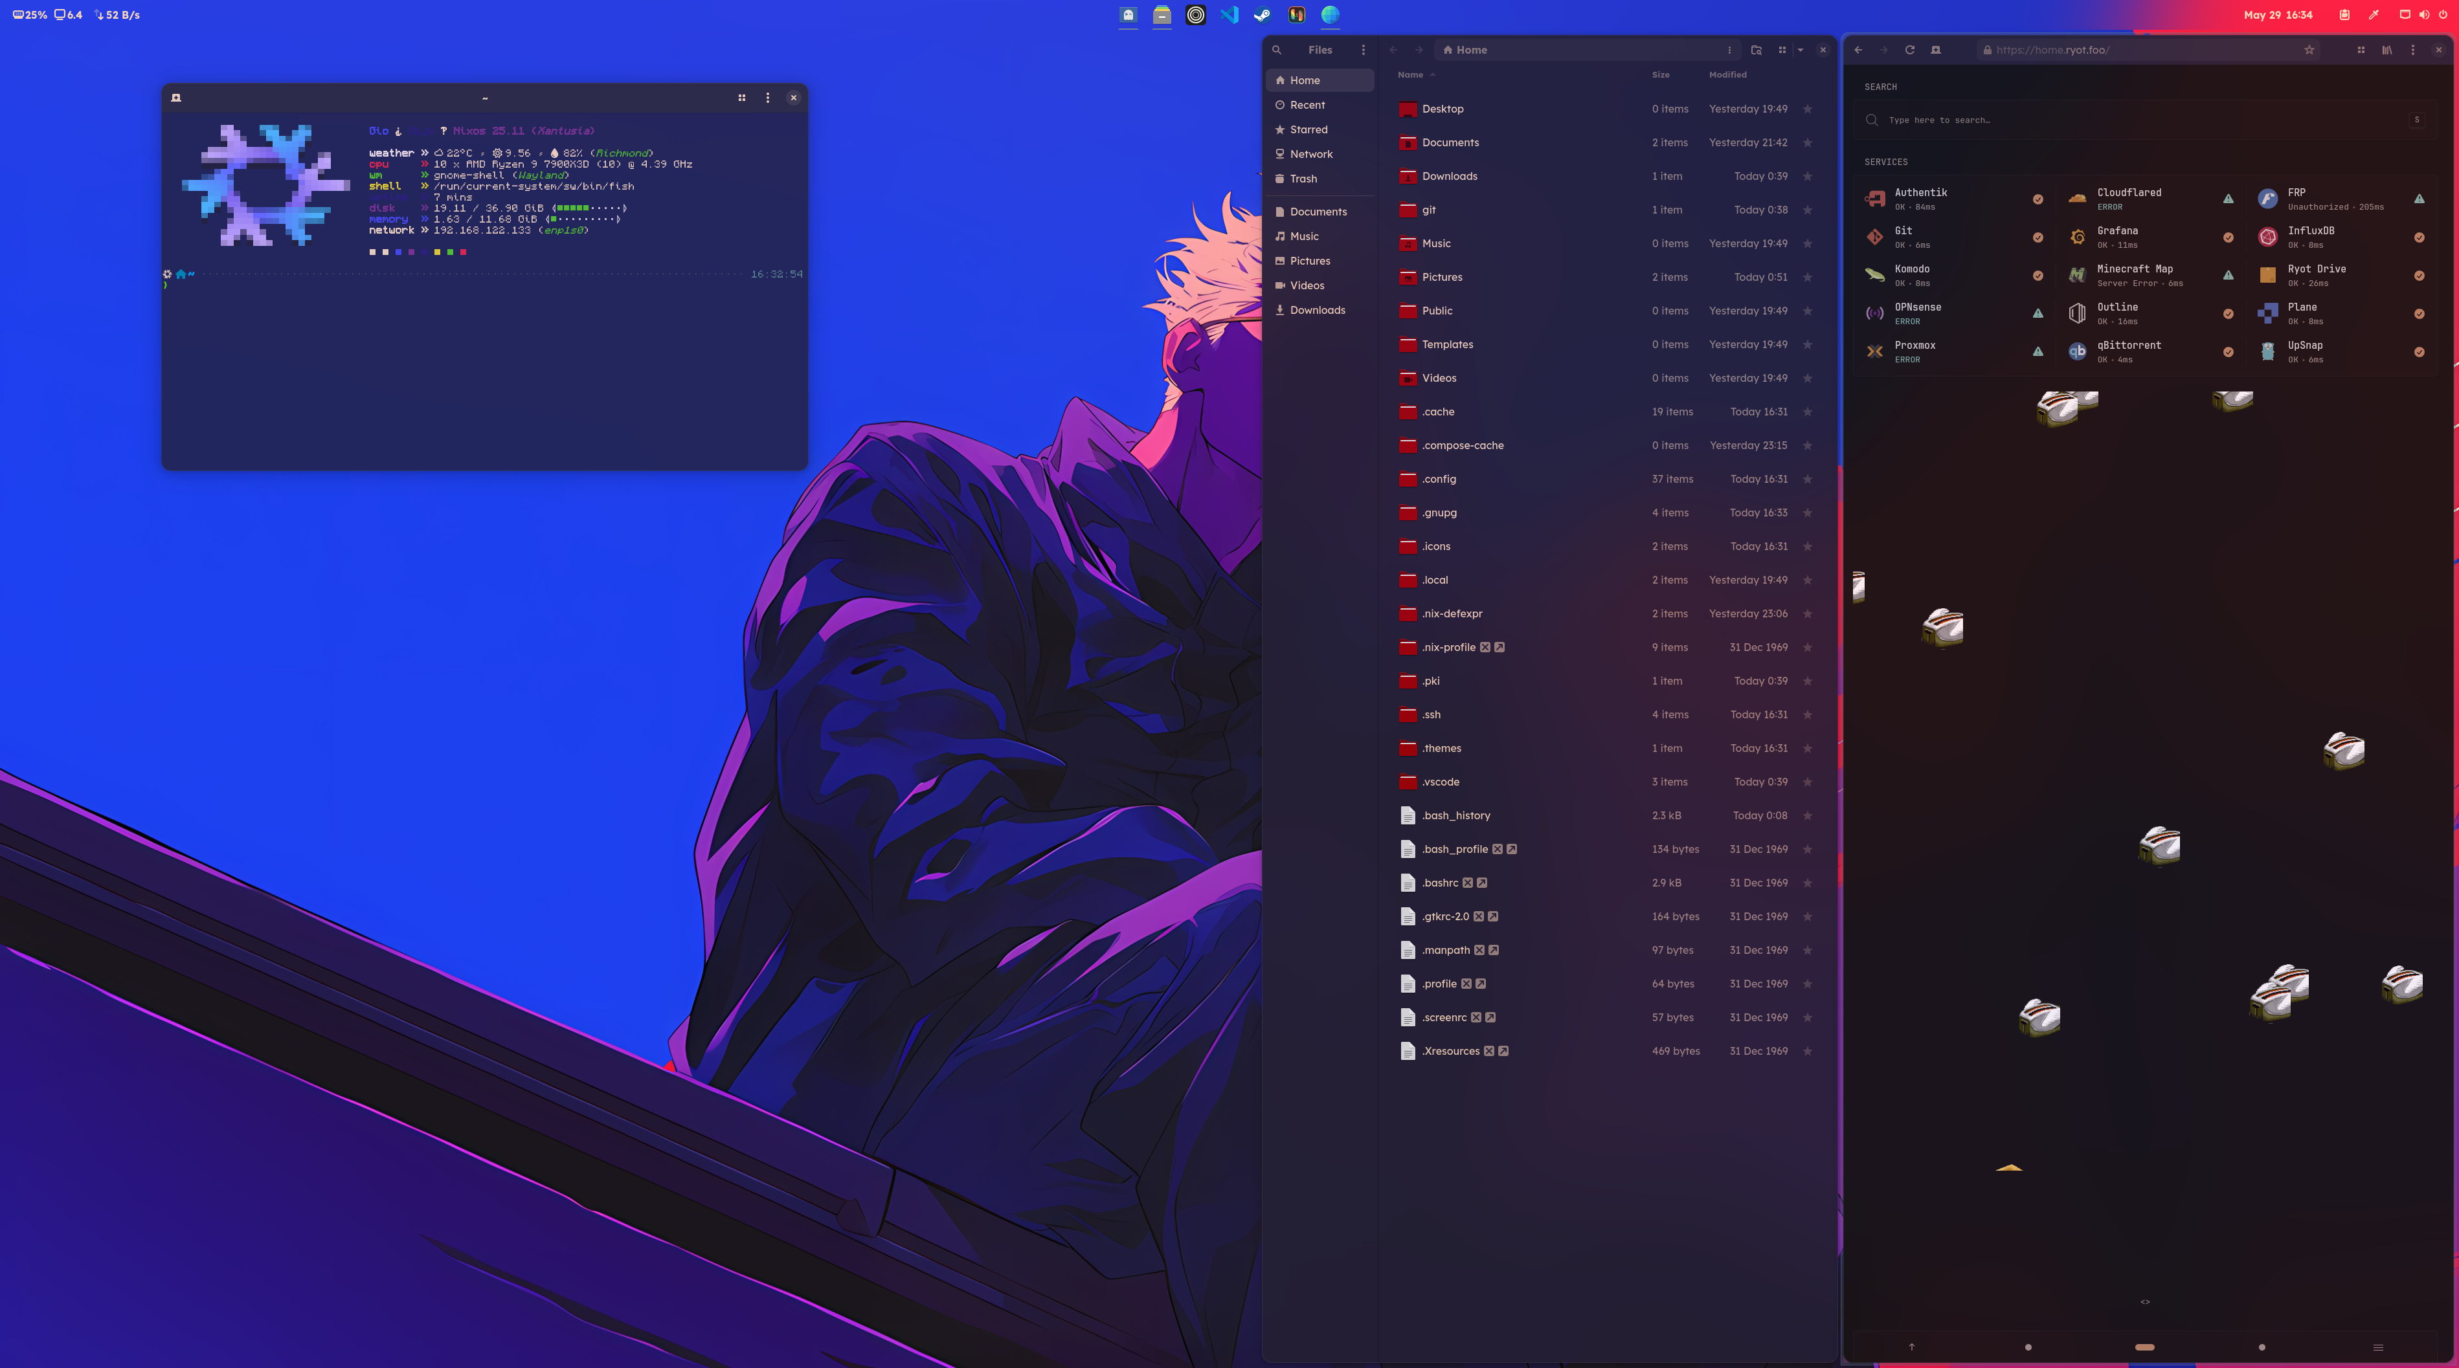Screen dimensions: 2459x1368
Task: Star the .bash_history file
Action: (1807, 815)
